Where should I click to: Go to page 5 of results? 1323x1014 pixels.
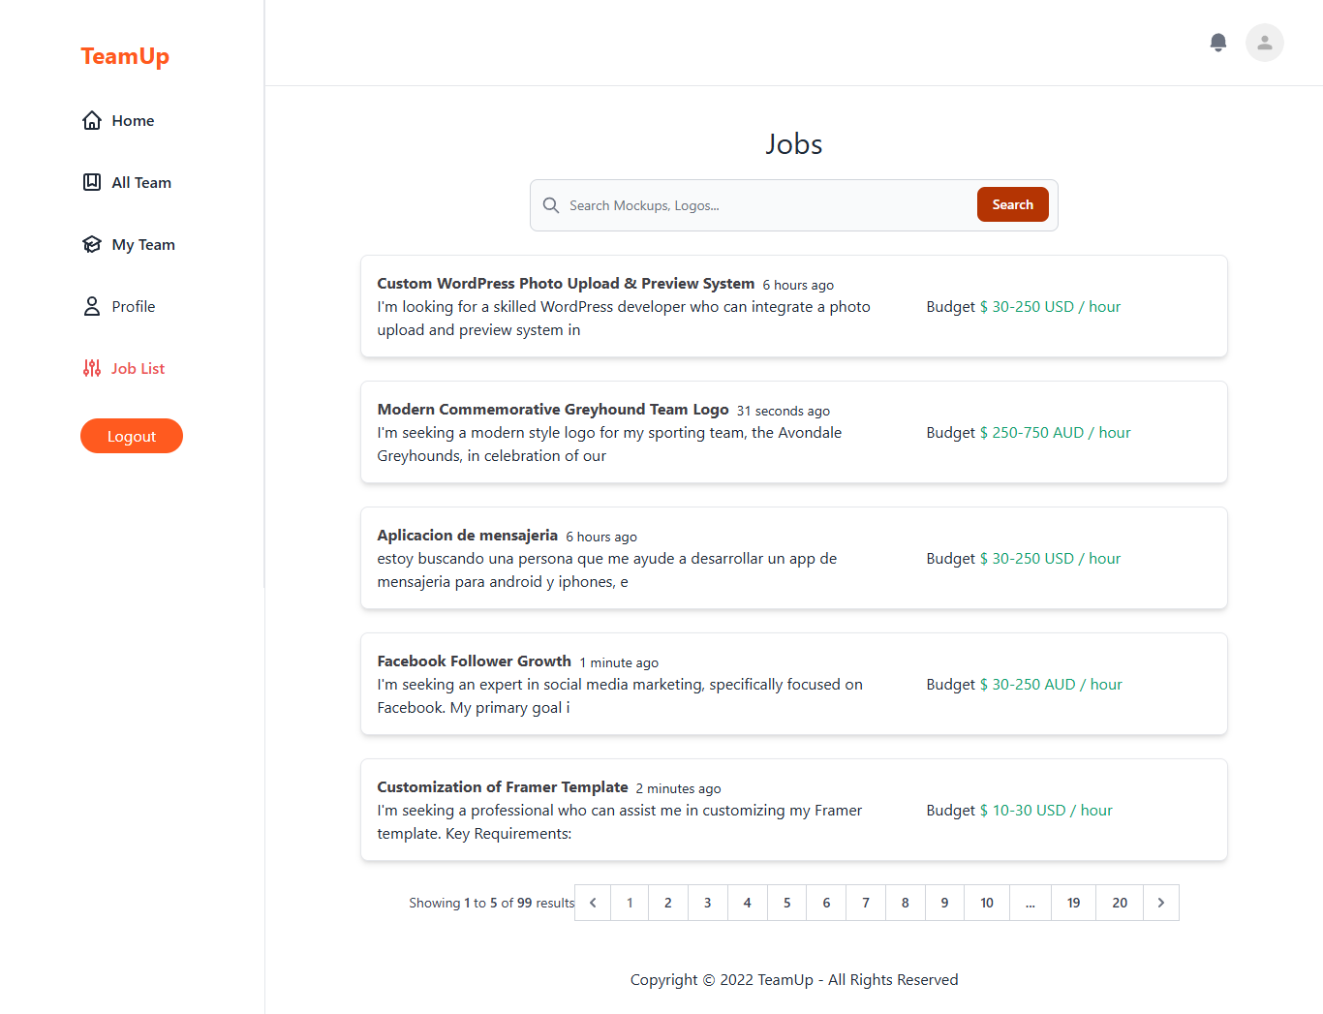click(x=787, y=903)
